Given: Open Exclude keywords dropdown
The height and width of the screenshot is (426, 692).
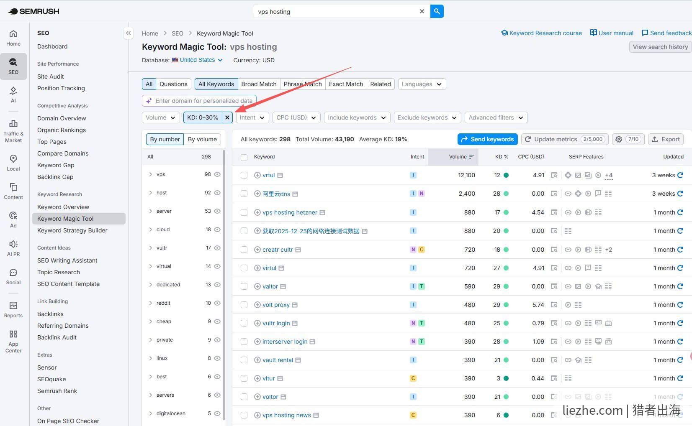Looking at the screenshot, I should 427,117.
